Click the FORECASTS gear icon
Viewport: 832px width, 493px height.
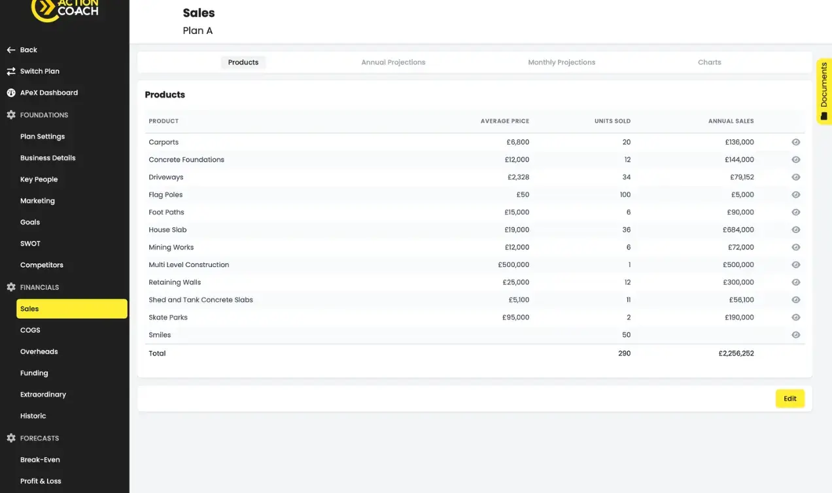[x=11, y=438]
